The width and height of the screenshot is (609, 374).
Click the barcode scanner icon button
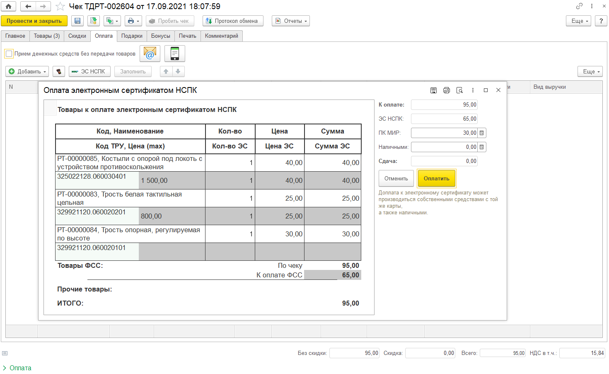59,71
